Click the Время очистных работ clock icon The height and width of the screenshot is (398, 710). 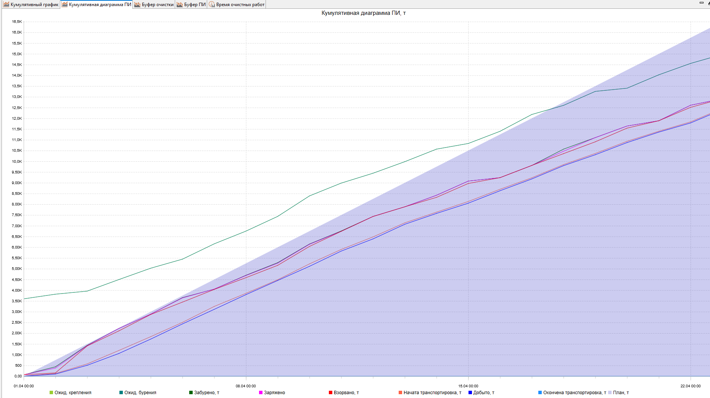(212, 5)
